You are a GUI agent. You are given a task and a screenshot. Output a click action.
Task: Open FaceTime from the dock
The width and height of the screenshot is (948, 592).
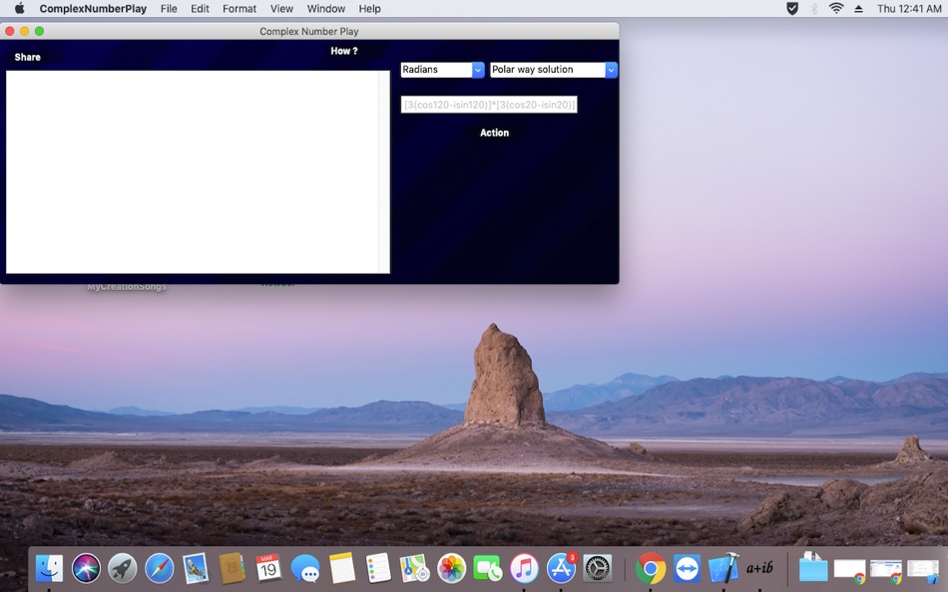[488, 568]
